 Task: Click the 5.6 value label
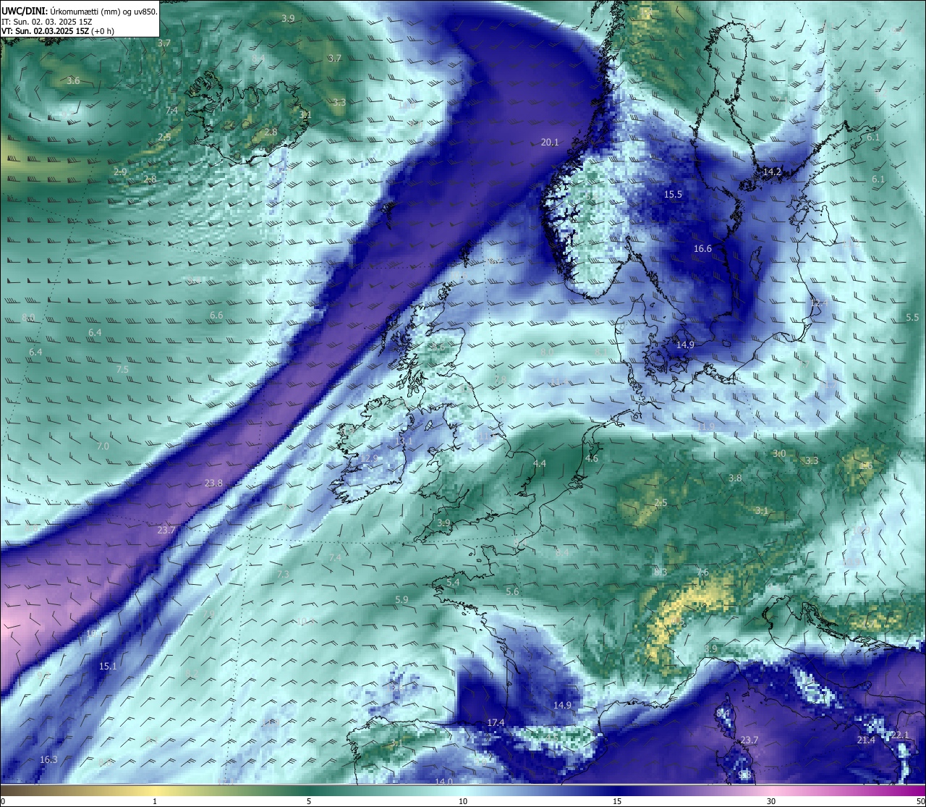pos(512,592)
